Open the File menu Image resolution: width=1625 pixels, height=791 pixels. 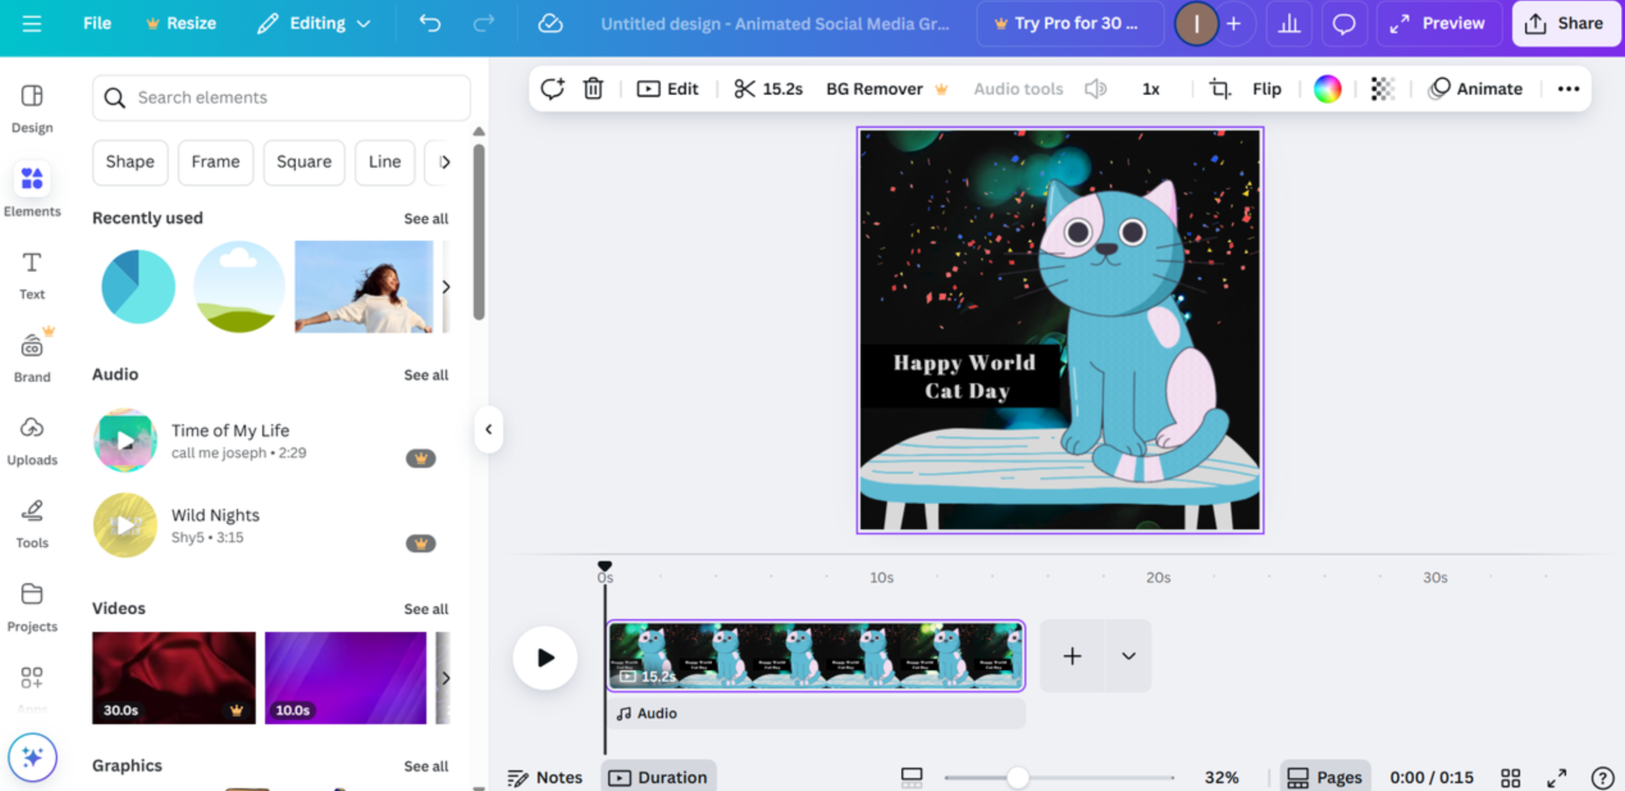point(97,24)
